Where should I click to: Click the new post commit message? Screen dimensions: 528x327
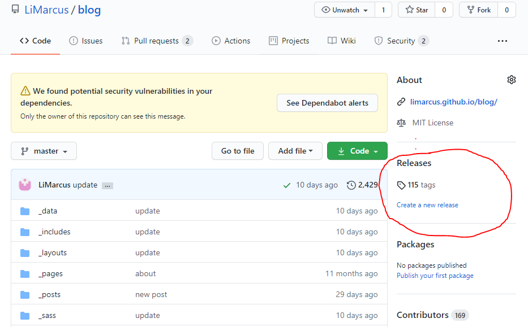[151, 295]
